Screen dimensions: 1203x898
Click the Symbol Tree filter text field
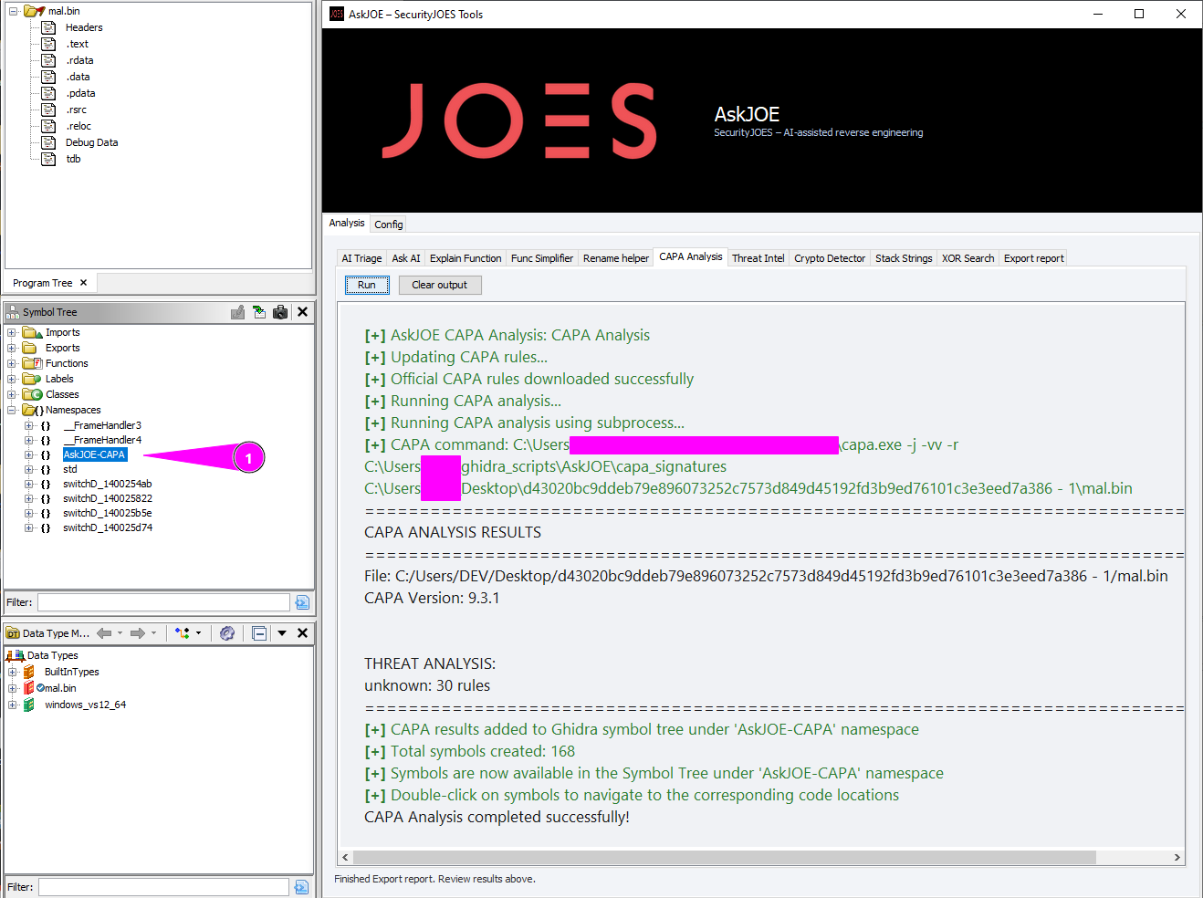click(163, 602)
